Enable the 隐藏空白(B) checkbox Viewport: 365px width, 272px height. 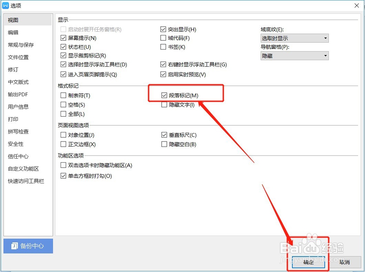164,144
